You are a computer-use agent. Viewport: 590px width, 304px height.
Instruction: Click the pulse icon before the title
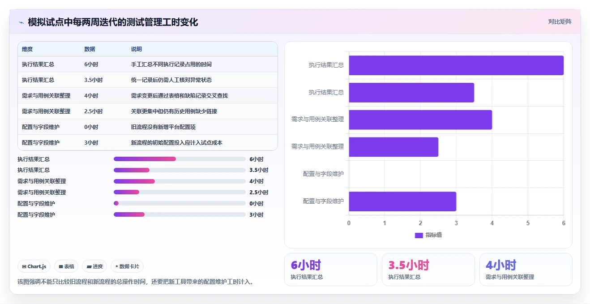21,22
